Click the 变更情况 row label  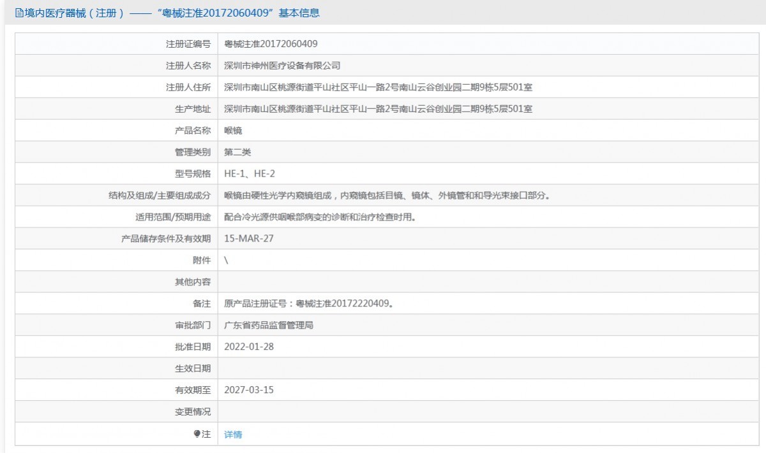(x=193, y=412)
